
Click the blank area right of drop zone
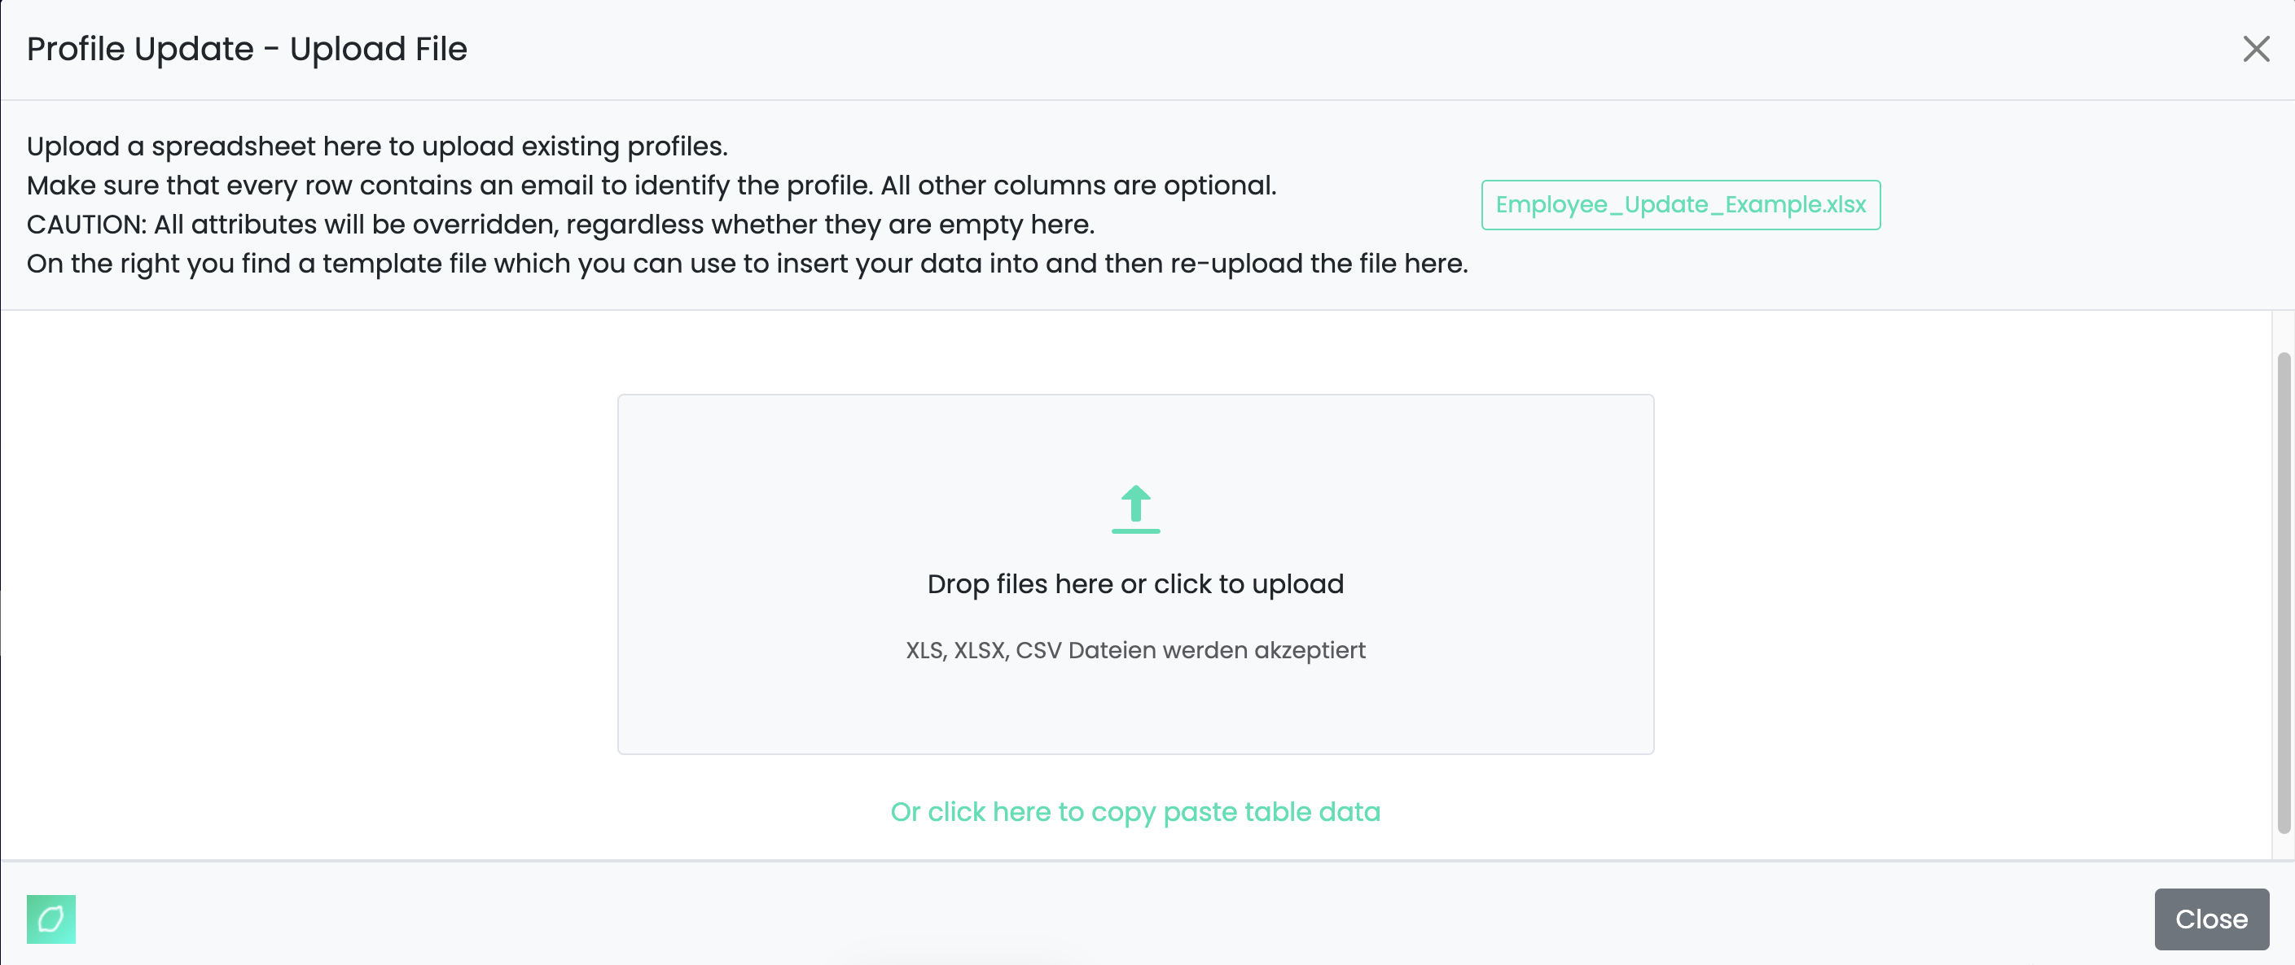[1960, 579]
